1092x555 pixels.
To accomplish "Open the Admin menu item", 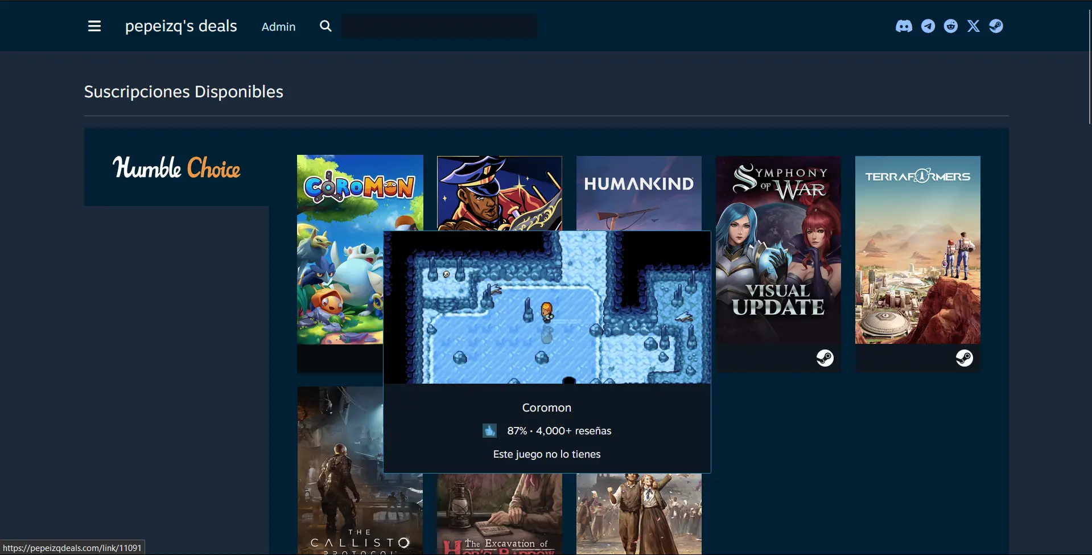I will tap(278, 27).
